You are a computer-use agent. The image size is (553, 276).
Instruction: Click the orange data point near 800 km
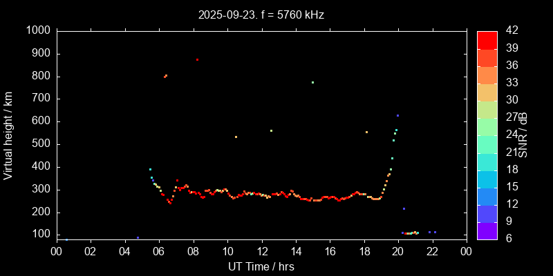pyautogui.click(x=165, y=76)
